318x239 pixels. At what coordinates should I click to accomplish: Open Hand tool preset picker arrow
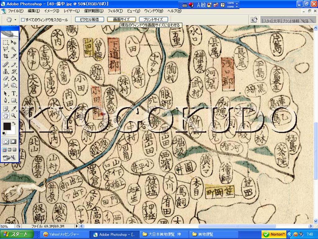[15, 20]
